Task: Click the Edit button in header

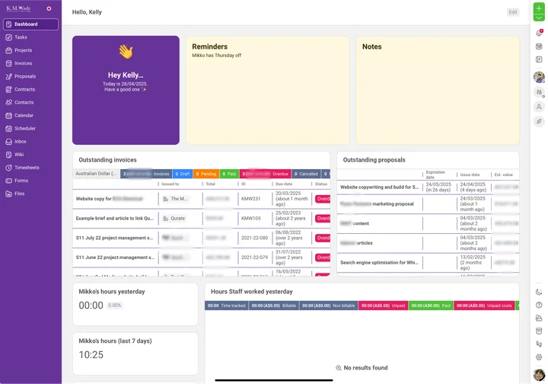Action: (513, 12)
